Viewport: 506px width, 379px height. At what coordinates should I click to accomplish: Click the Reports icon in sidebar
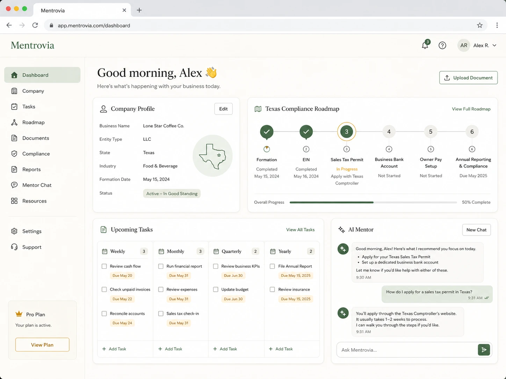14,170
